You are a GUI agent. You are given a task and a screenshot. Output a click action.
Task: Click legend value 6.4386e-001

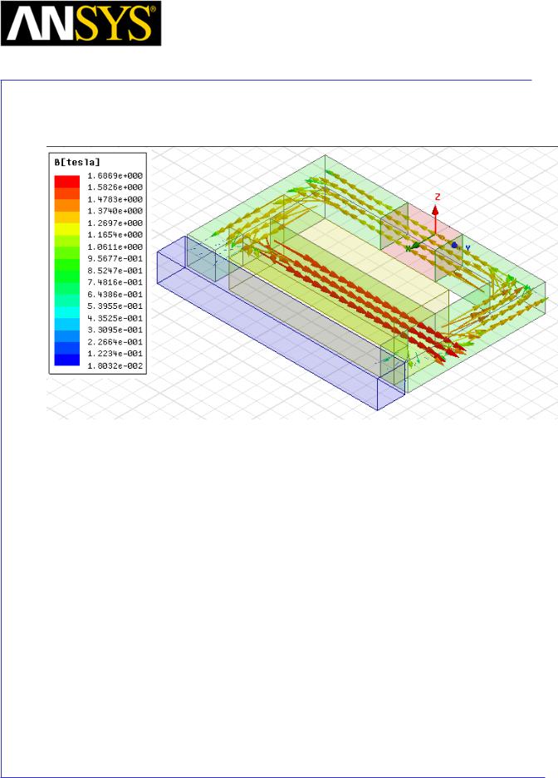click(x=115, y=294)
